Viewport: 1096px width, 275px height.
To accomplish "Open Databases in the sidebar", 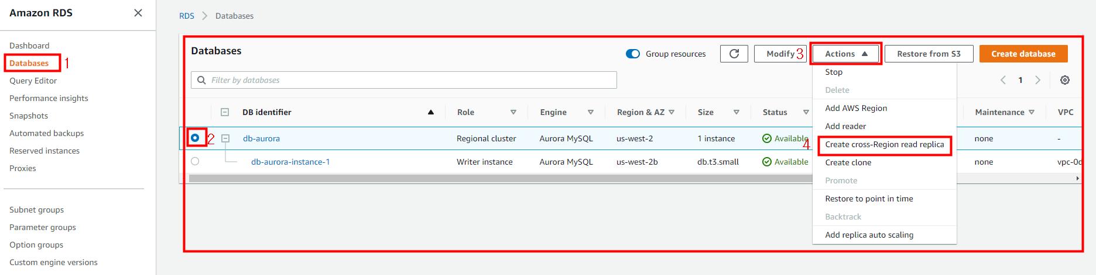I will coord(29,63).
